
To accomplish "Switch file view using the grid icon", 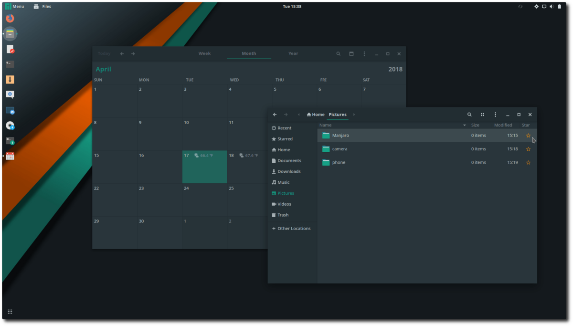I will (x=482, y=115).
